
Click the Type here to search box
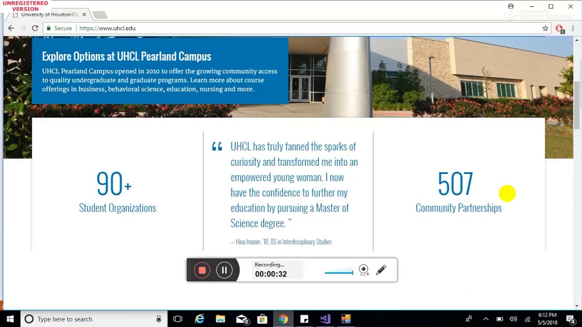(93, 319)
